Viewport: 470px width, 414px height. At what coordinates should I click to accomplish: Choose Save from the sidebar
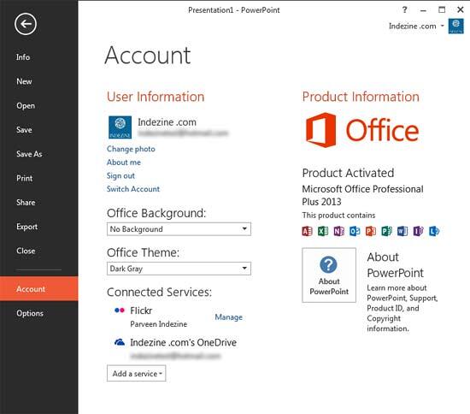point(24,130)
